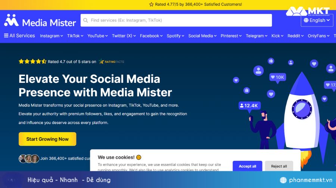
Task: Open the English language dropdown
Action: [x=317, y=20]
